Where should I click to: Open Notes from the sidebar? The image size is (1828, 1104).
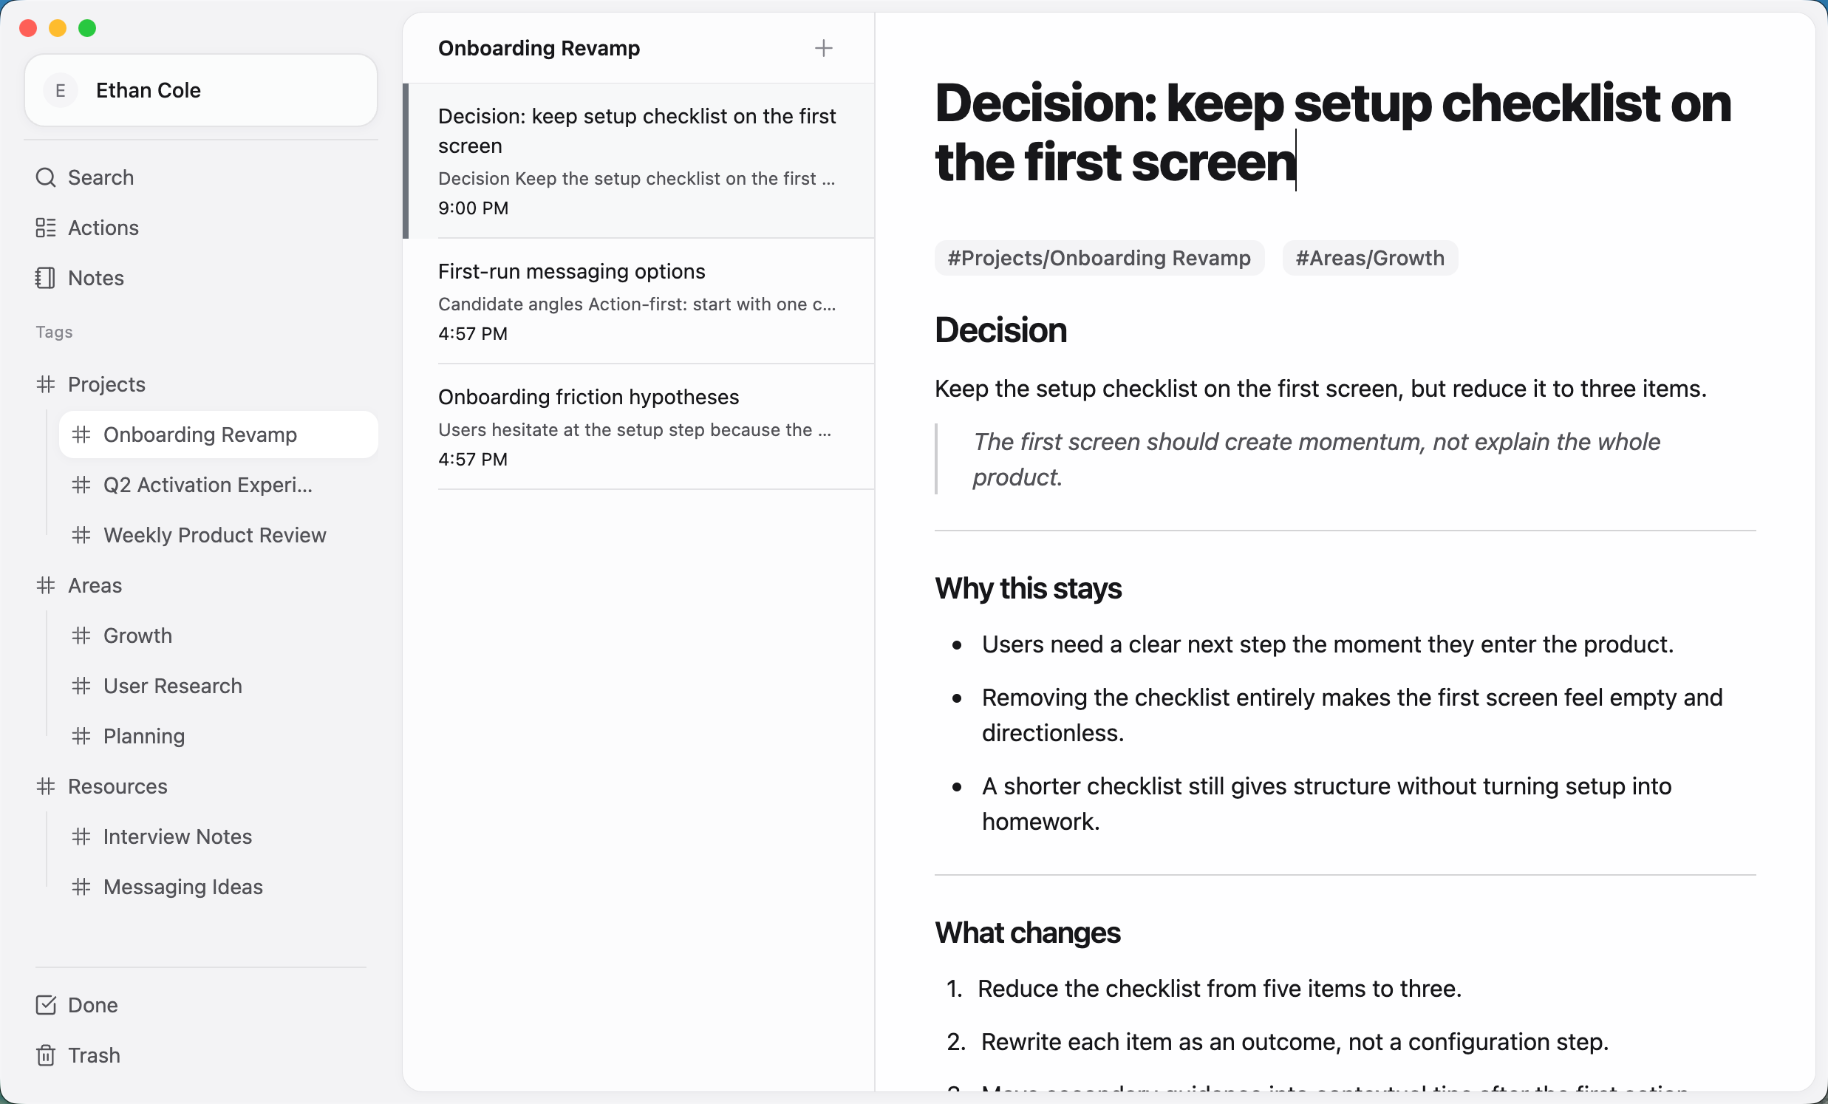96,278
